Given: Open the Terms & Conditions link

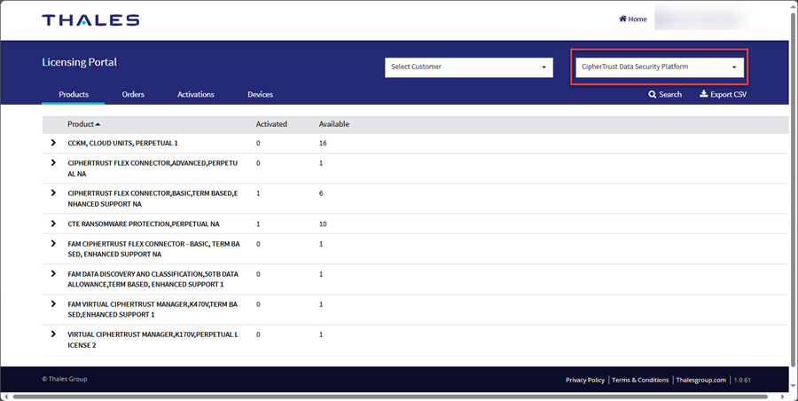Looking at the screenshot, I should point(640,380).
